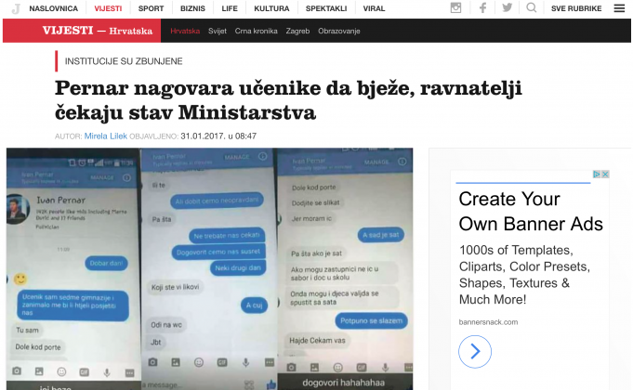
Task: Close the banner ad with X
Action: coord(605,175)
